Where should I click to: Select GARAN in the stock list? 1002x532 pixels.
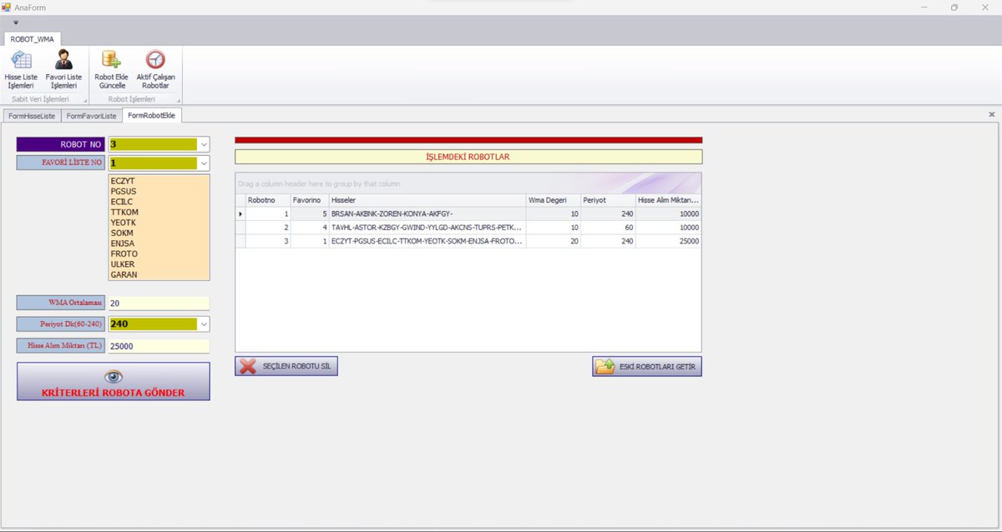(x=159, y=274)
